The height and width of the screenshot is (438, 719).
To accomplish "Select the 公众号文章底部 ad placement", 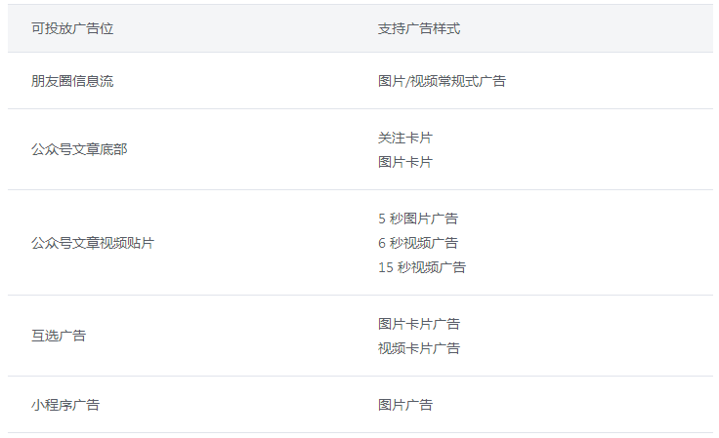I will click(79, 149).
